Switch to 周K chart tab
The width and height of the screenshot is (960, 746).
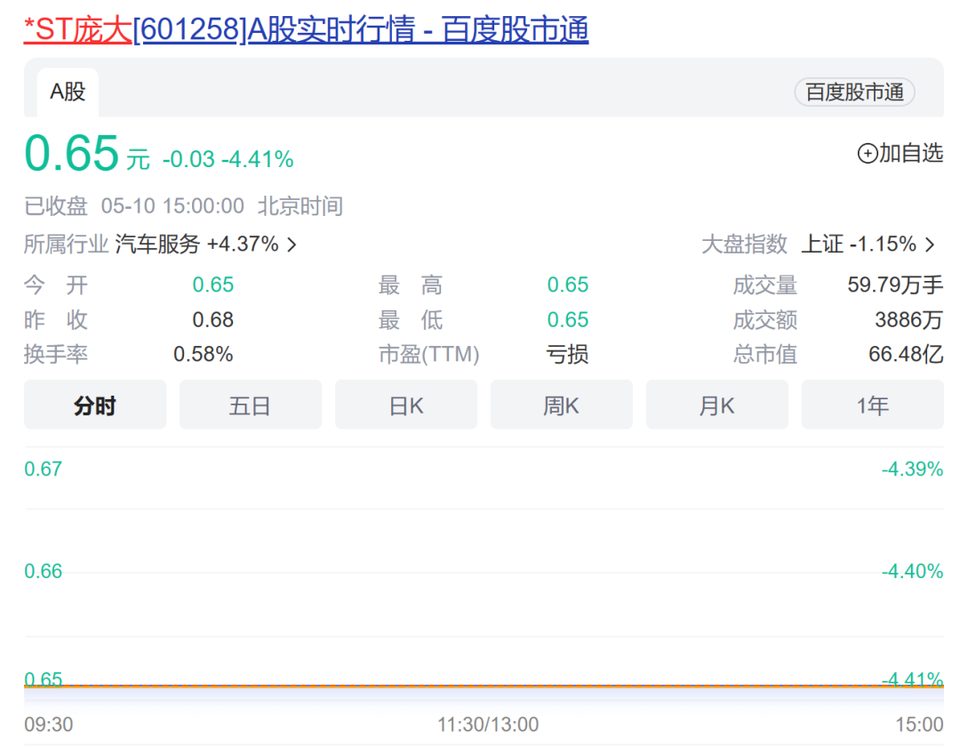(x=562, y=405)
